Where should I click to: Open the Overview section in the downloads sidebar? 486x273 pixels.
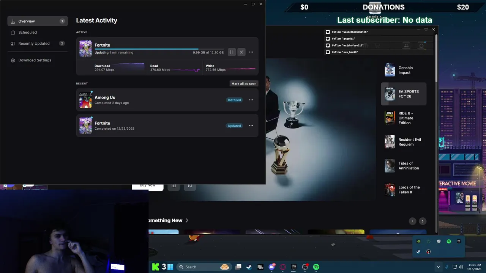click(x=38, y=21)
